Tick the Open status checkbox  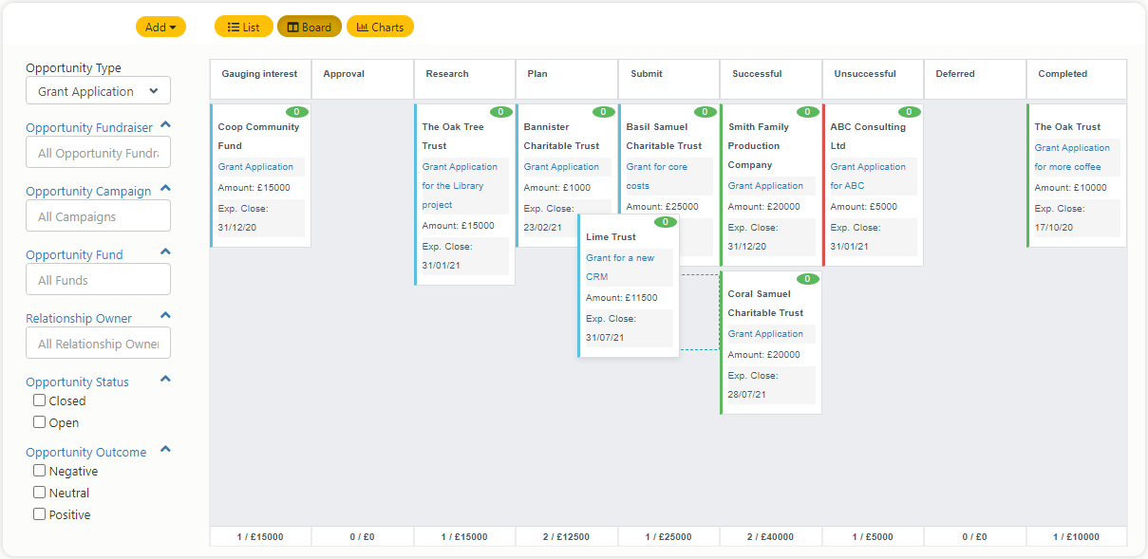(x=40, y=422)
